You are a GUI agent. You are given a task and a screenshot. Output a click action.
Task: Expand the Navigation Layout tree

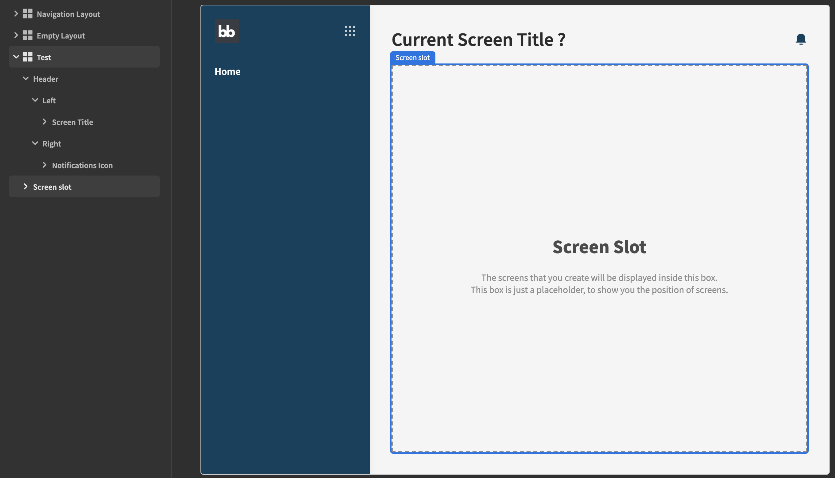(x=16, y=14)
